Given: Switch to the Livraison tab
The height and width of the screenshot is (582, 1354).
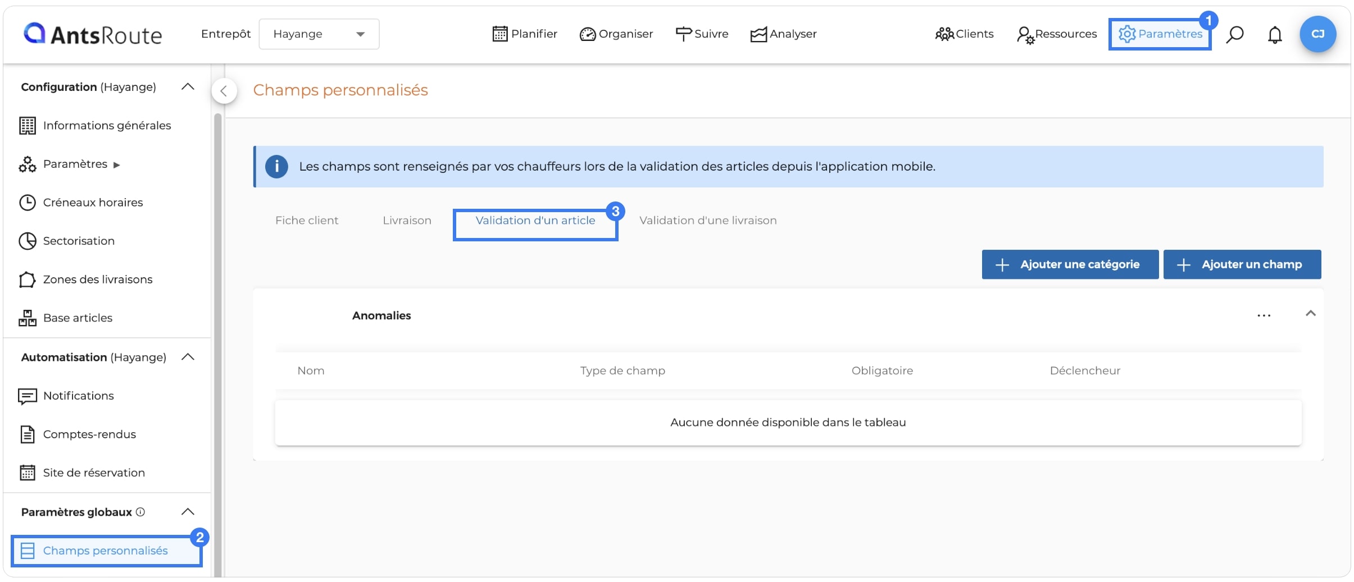Looking at the screenshot, I should click(407, 221).
